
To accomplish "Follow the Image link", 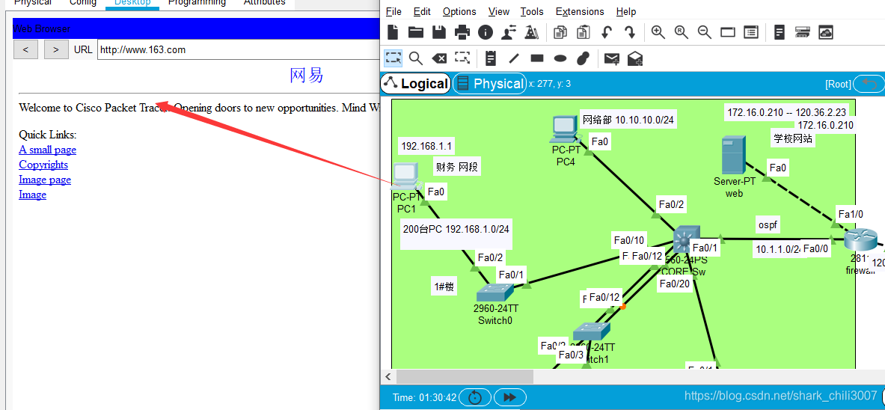I will point(33,195).
